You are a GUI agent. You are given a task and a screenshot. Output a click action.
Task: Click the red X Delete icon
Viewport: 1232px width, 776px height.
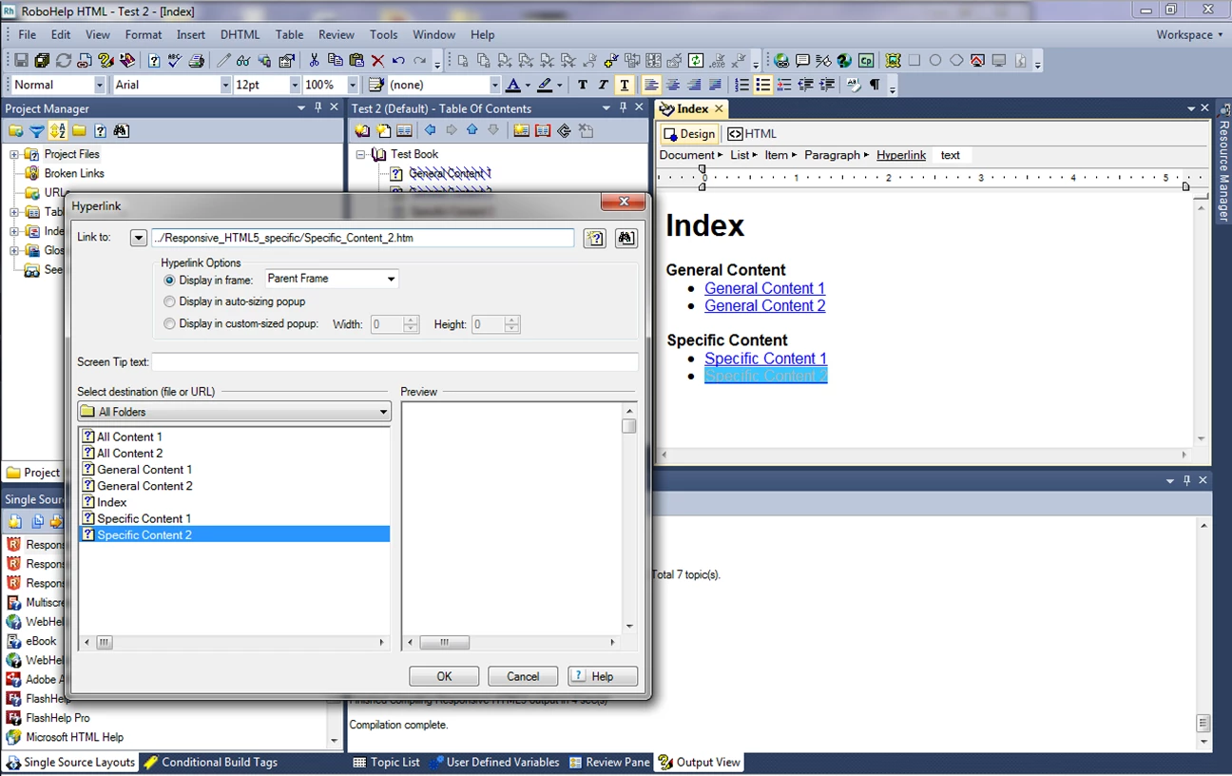click(x=377, y=60)
